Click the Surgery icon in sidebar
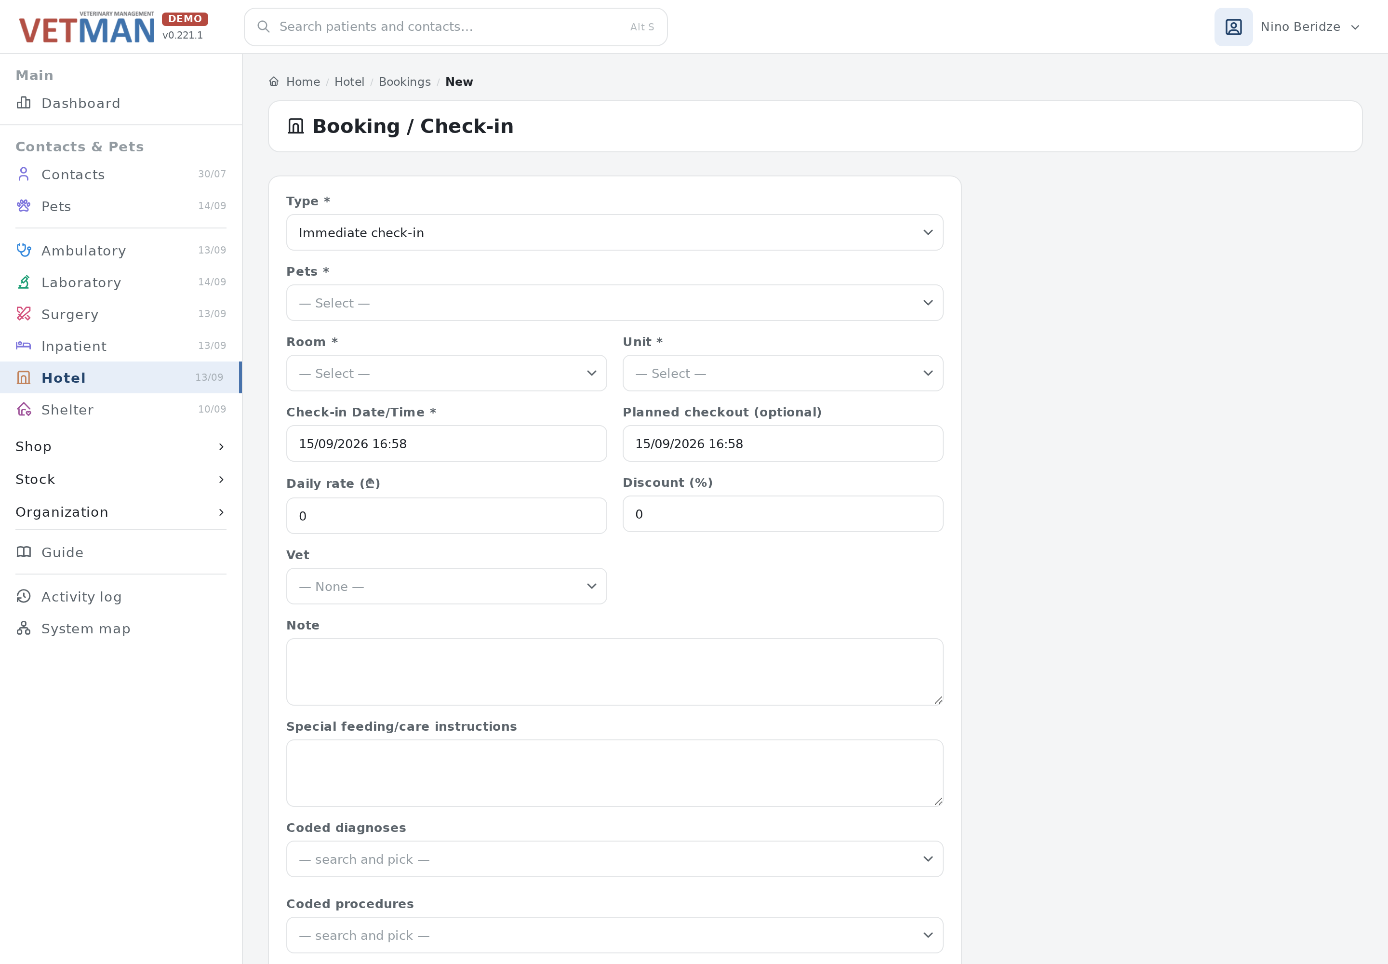 pyautogui.click(x=24, y=313)
